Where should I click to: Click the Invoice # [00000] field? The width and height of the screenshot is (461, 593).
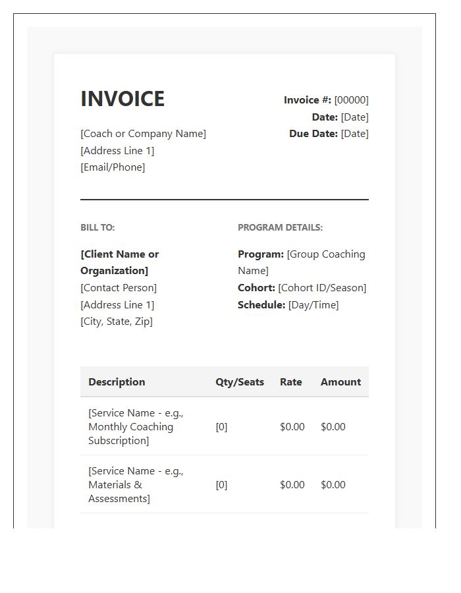[x=326, y=100]
